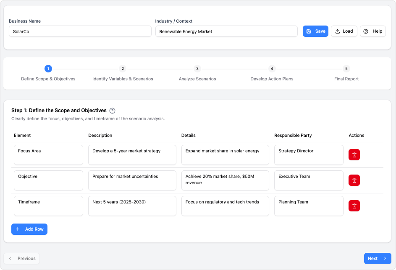This screenshot has height=270, width=396.
Task: Edit the Planning Team responsible party cell
Action: click(309, 206)
